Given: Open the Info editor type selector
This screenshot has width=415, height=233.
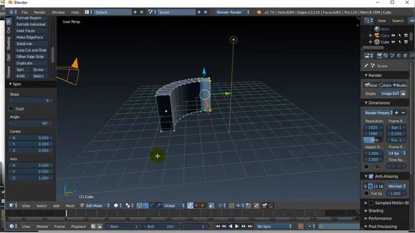Looking at the screenshot, I should pyautogui.click(x=13, y=12).
